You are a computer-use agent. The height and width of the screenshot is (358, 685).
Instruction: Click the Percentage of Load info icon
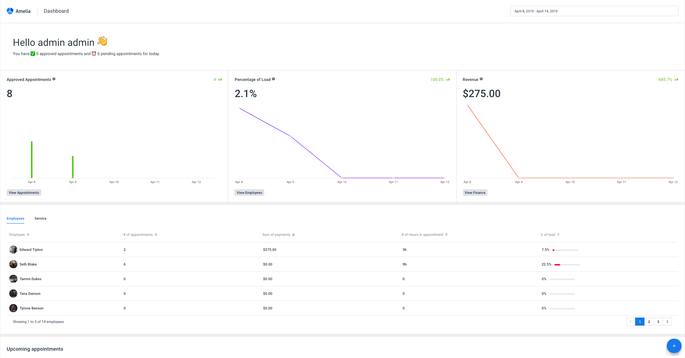[x=274, y=79]
